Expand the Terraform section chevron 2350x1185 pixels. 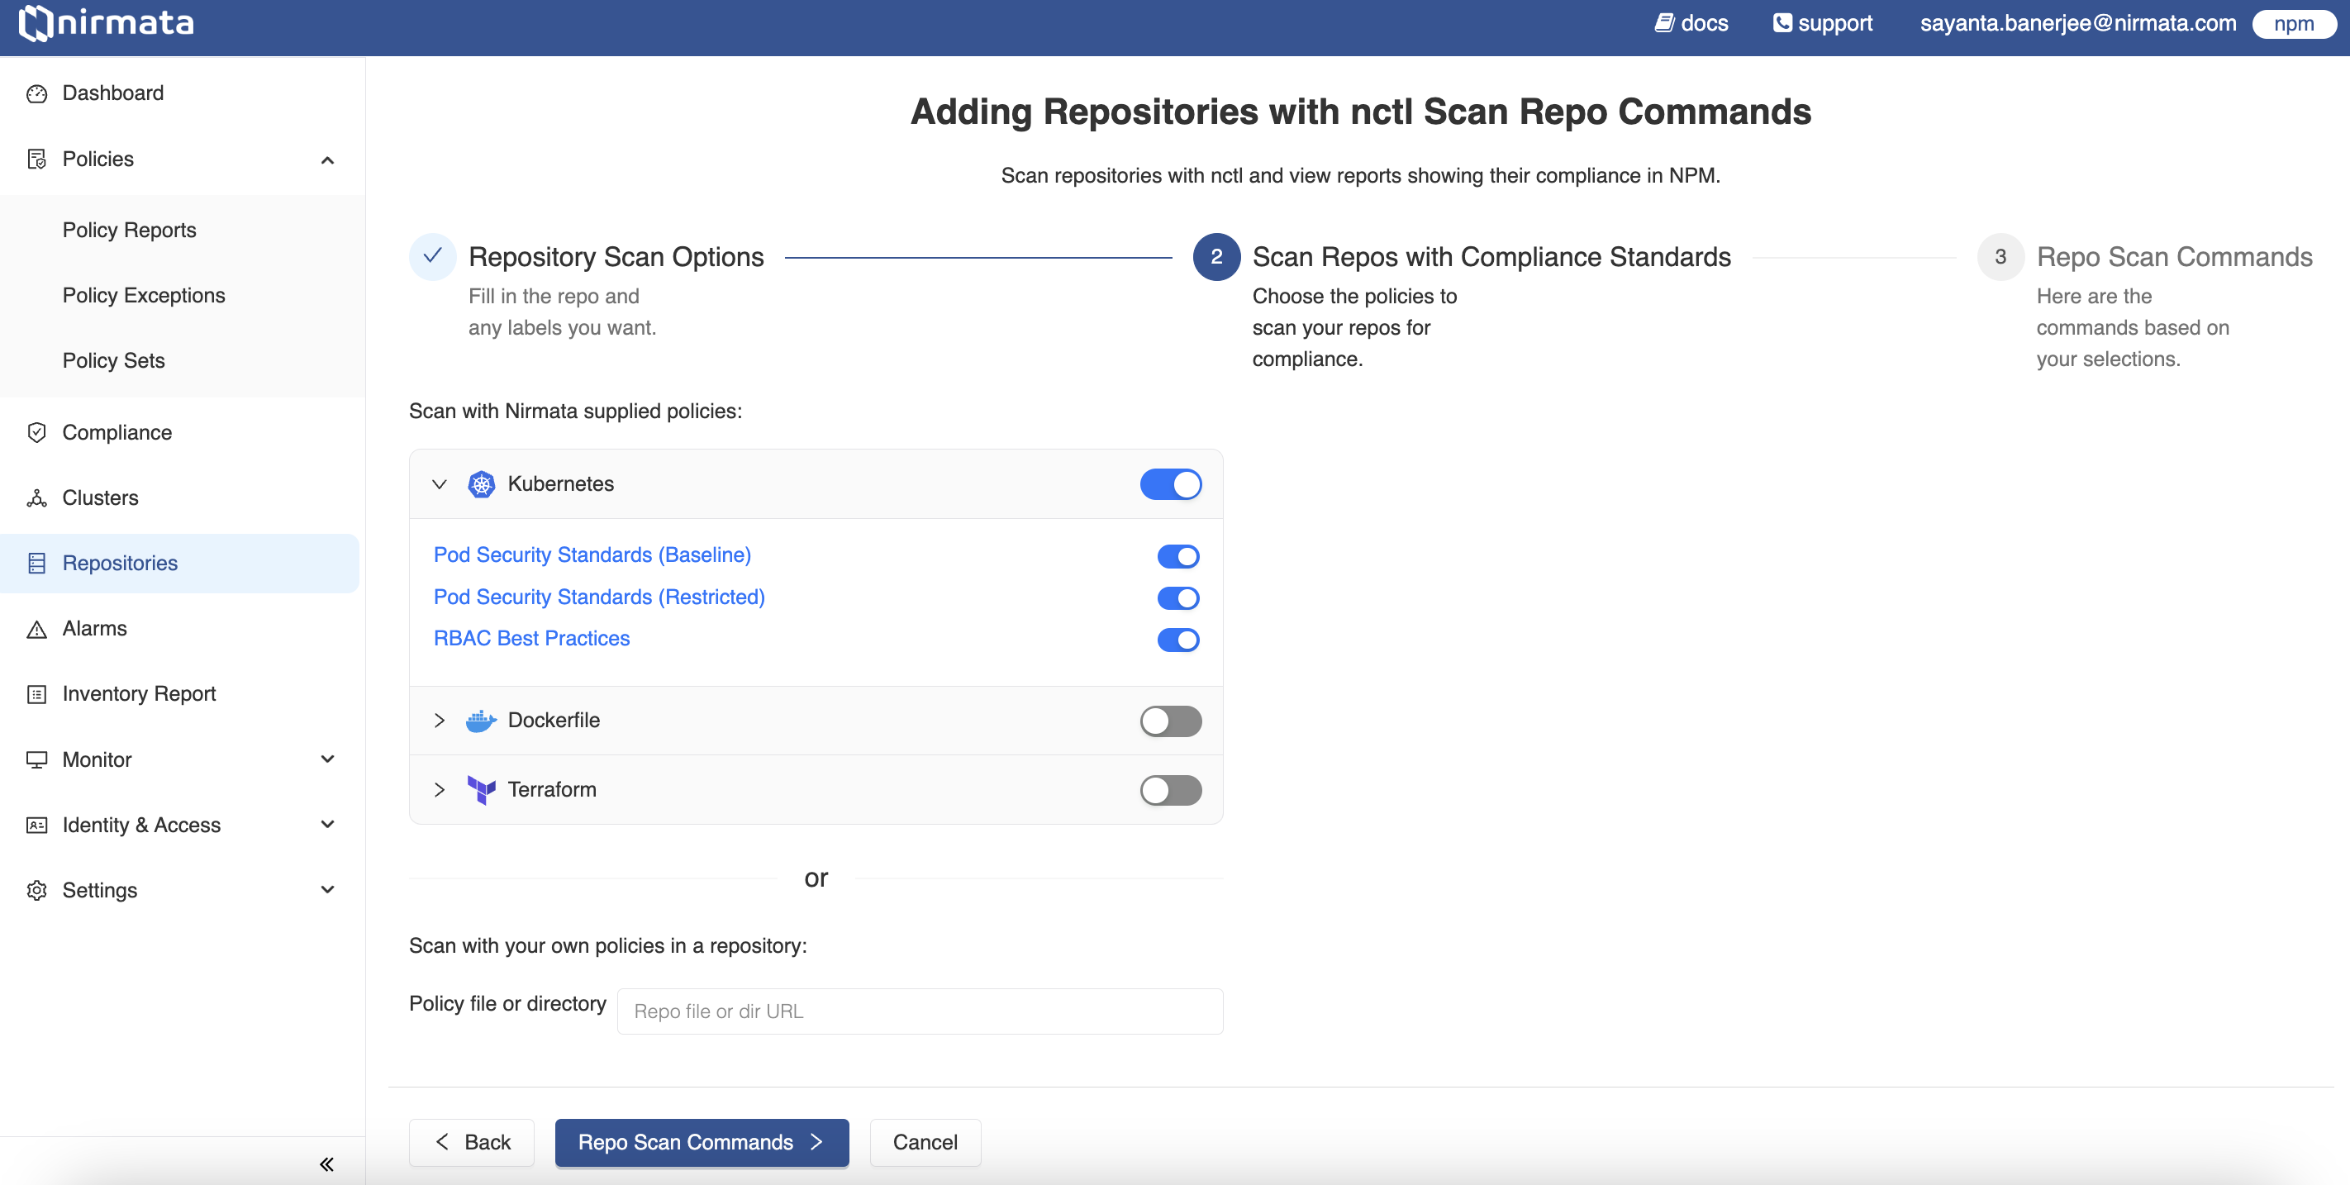click(439, 790)
